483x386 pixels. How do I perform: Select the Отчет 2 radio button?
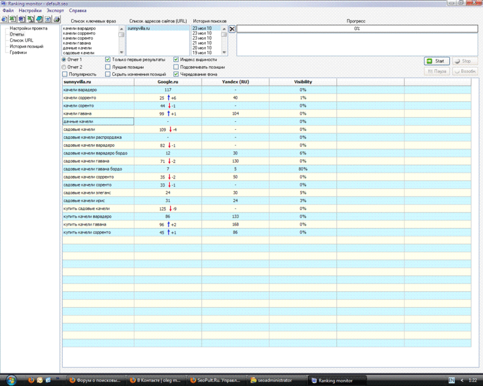click(65, 67)
